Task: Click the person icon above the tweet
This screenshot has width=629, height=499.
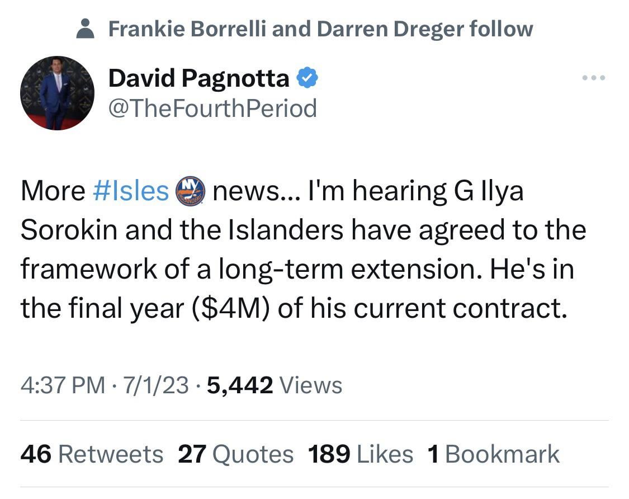Action: click(85, 29)
